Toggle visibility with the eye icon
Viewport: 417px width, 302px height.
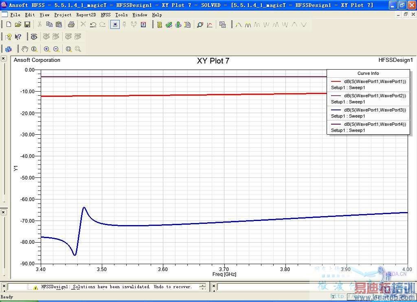(x=34, y=37)
